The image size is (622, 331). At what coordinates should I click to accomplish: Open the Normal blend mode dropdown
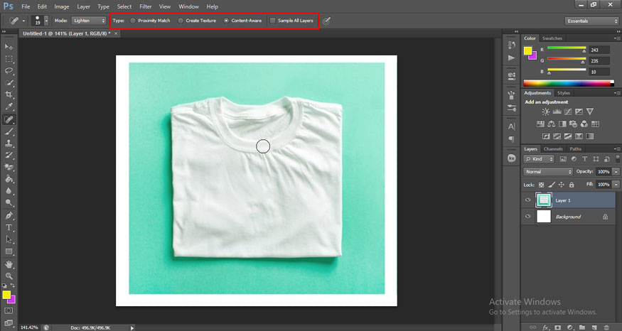pos(548,172)
